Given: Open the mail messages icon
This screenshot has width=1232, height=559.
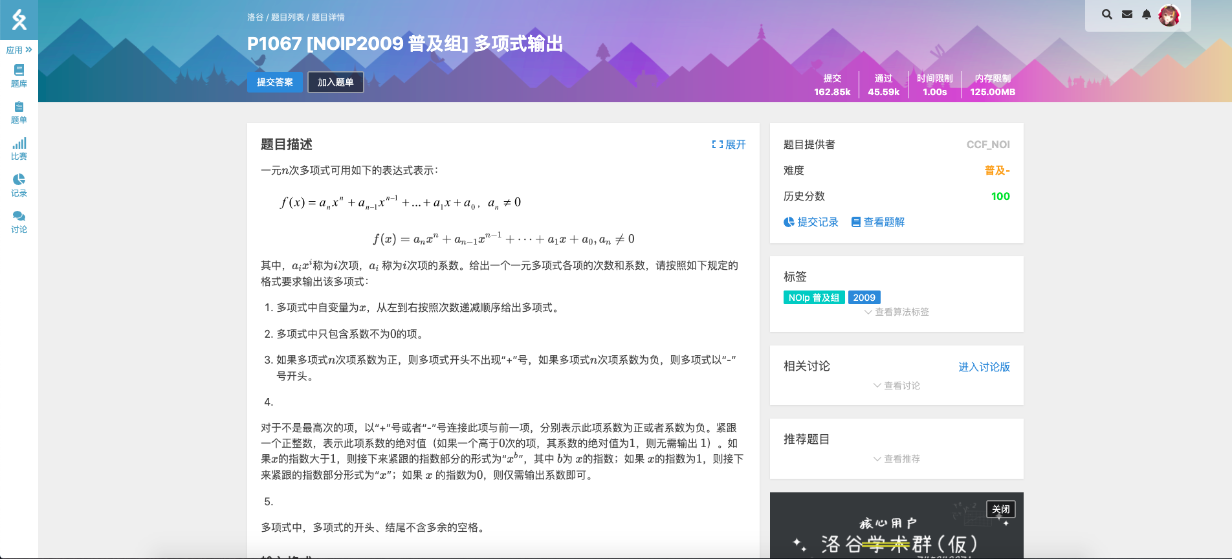Looking at the screenshot, I should pos(1127,14).
